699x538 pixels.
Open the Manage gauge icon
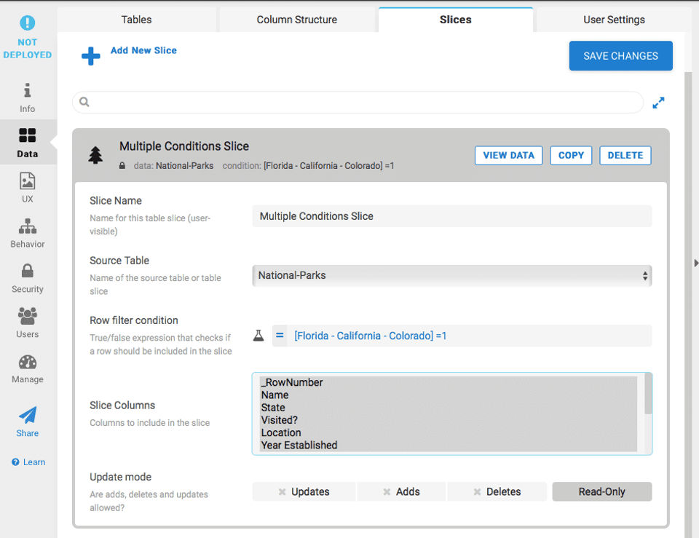28,363
